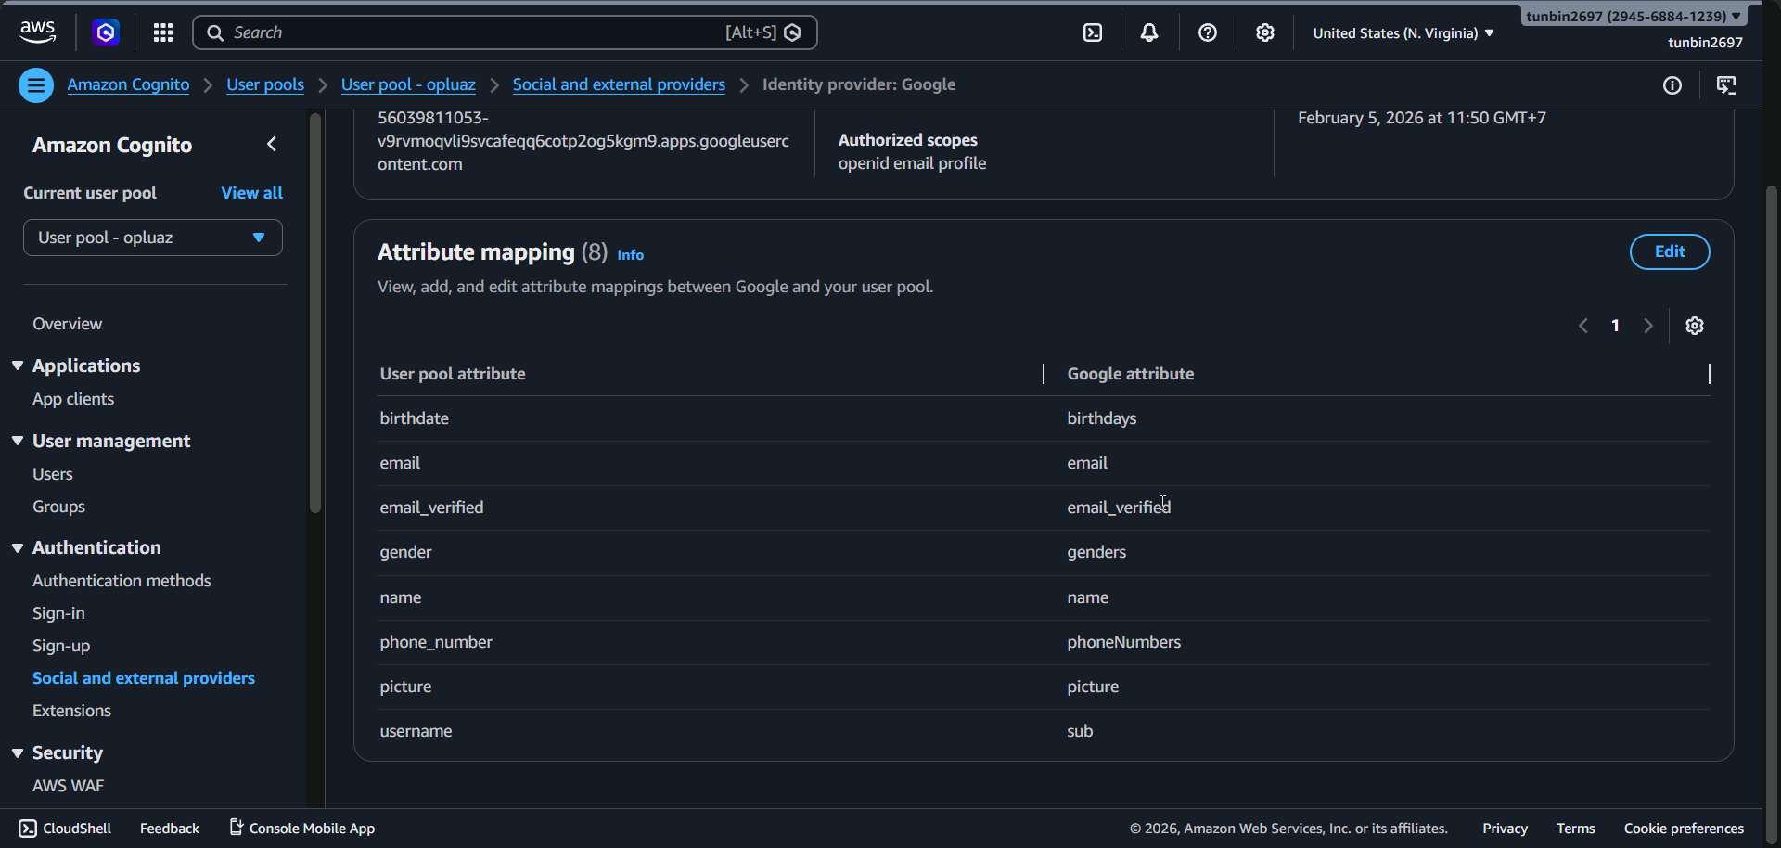Open the User pool - opluaz dropdown
1781x848 pixels.
[152, 238]
